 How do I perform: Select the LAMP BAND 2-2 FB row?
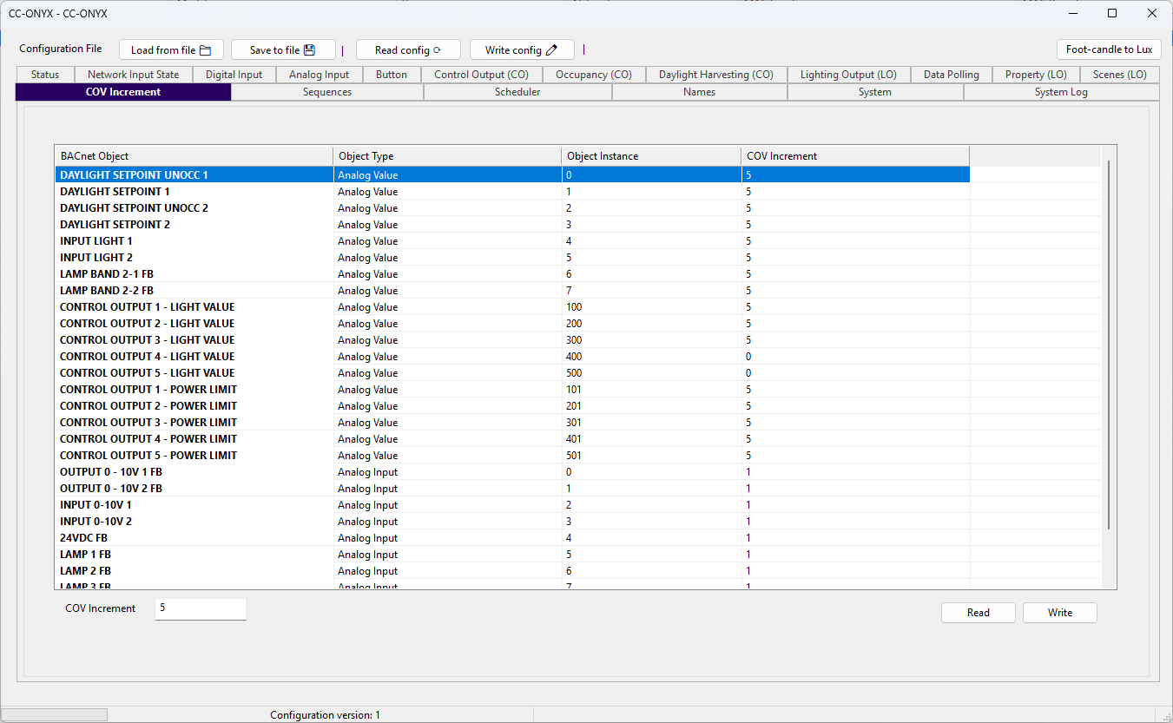tap(512, 291)
